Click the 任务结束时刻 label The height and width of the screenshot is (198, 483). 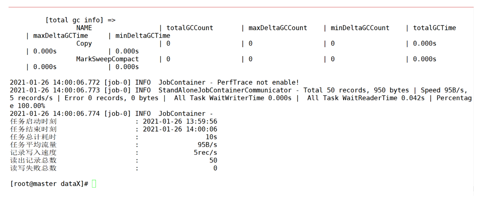(x=33, y=129)
